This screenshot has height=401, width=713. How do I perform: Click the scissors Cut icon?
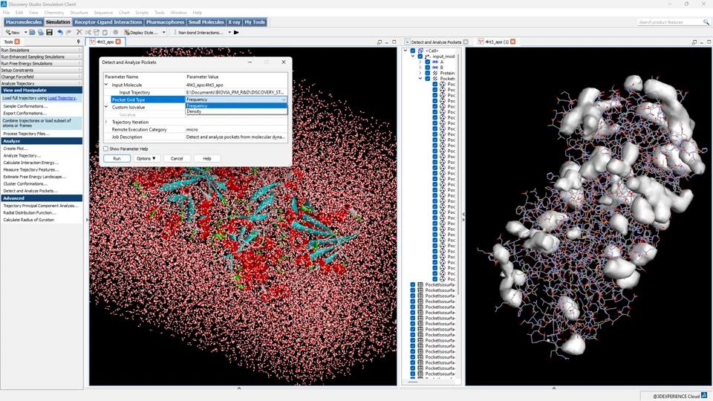click(x=88, y=32)
